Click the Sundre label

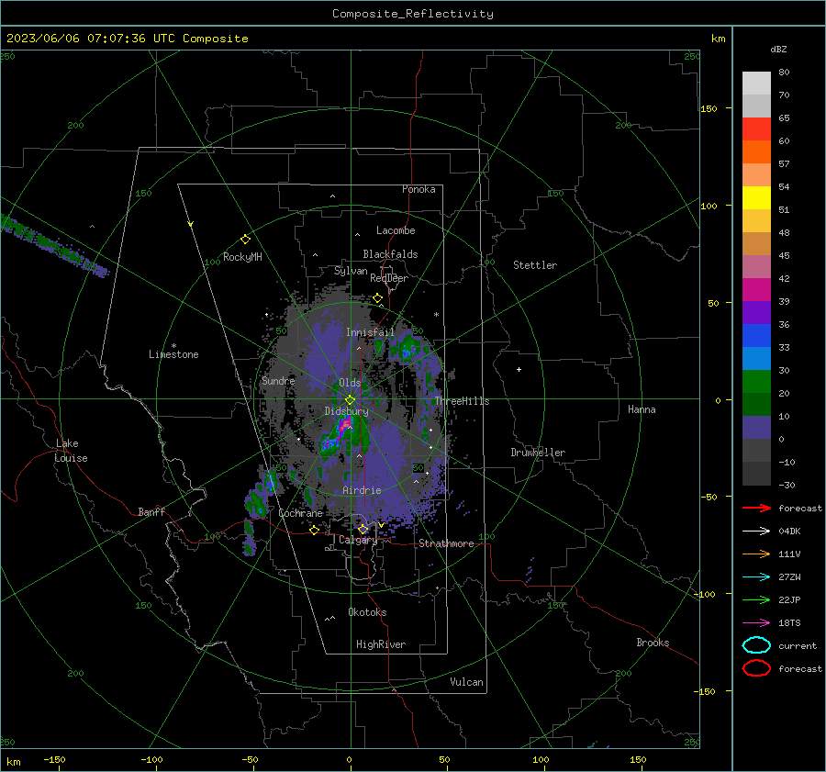click(278, 381)
